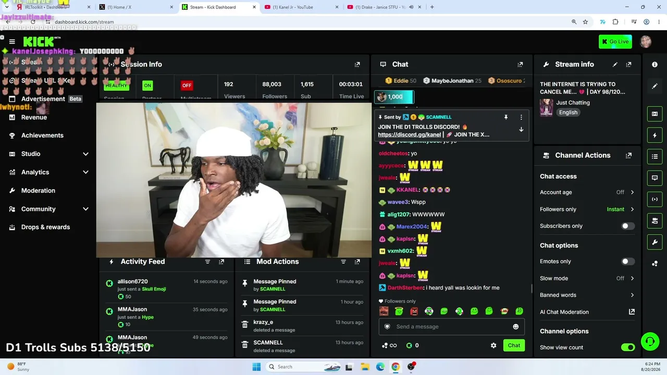
Task: Open the green support headset button
Action: click(x=650, y=342)
